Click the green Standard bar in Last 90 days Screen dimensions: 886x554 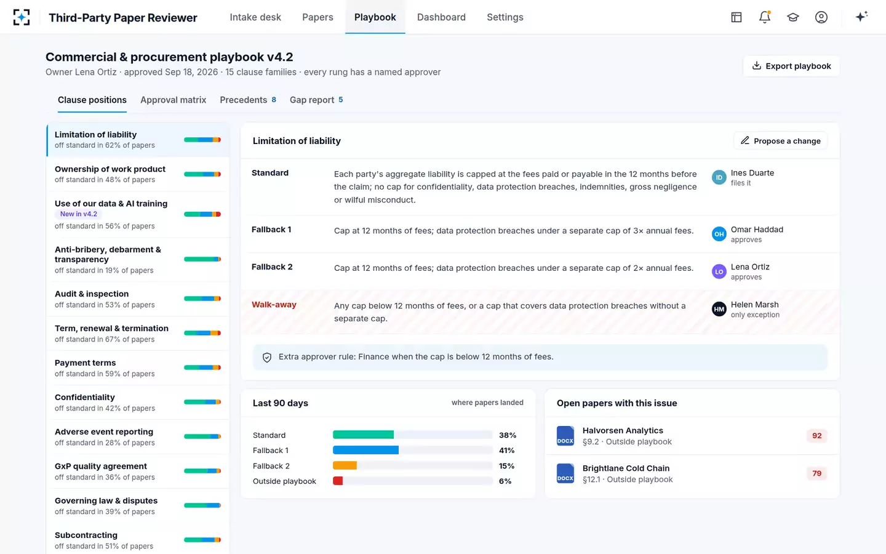coord(363,435)
